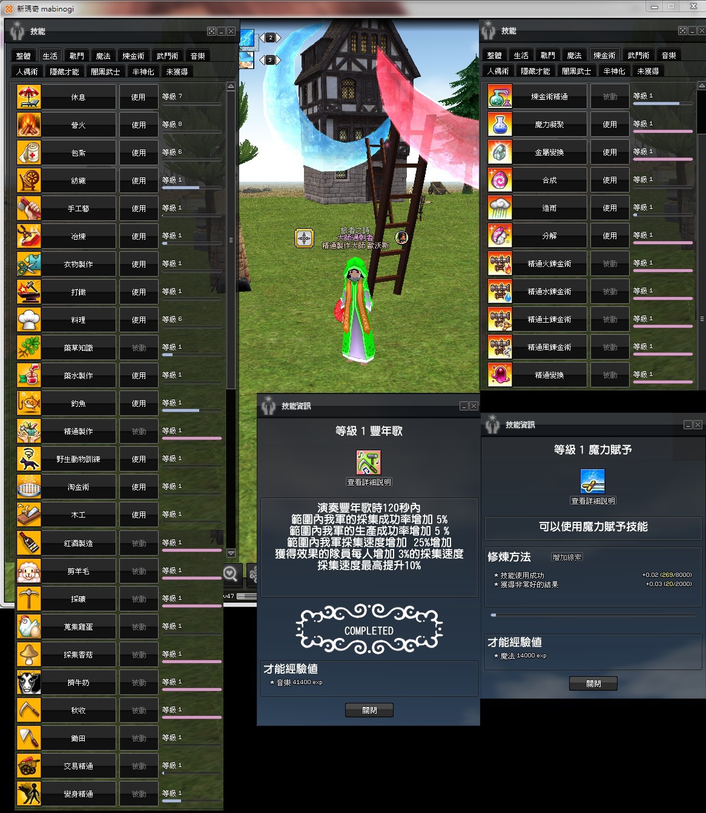Click the 增加線索 button in training method
Viewport: 706px width, 813px height.
click(x=567, y=557)
